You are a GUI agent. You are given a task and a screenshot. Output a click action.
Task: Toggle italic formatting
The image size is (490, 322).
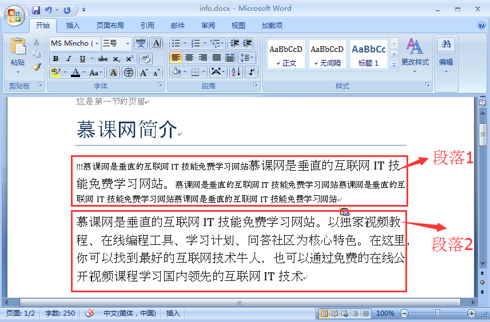[69, 59]
